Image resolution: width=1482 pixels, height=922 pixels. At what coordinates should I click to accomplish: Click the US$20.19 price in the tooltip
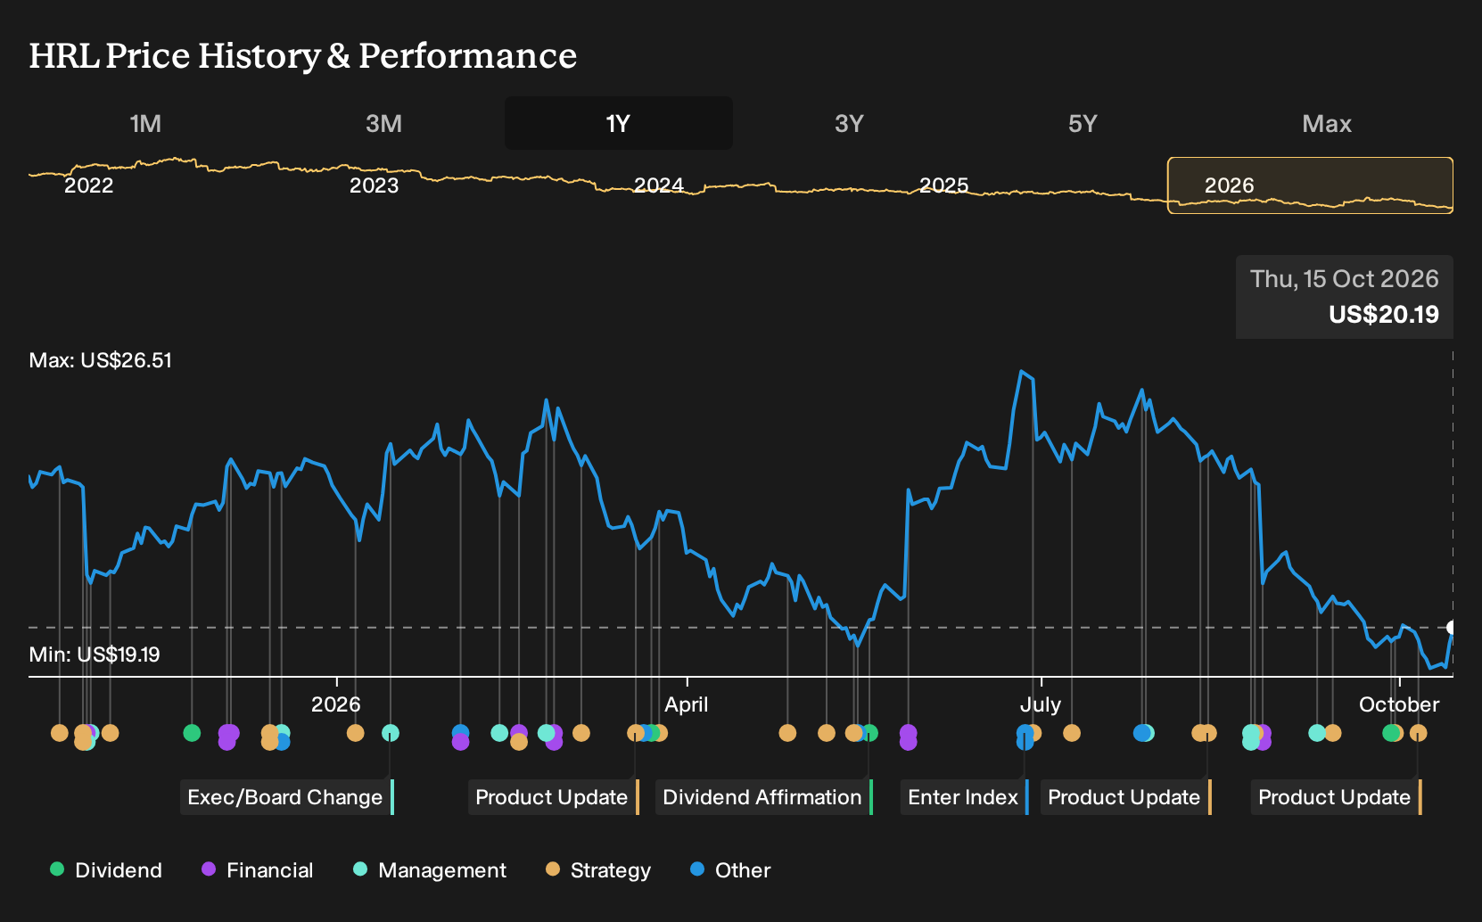coord(1384,315)
